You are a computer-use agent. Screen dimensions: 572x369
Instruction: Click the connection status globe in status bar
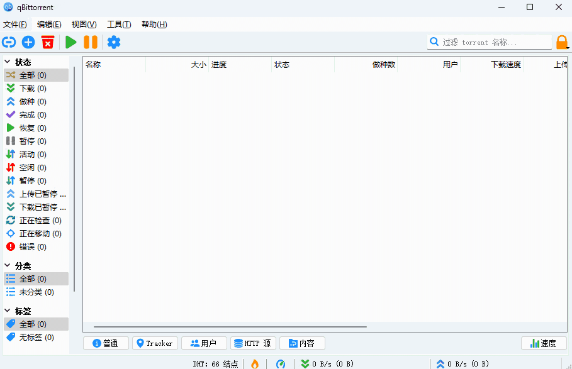281,363
